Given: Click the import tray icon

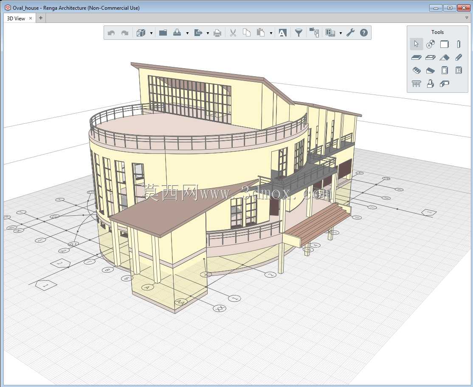Looking at the screenshot, I should [x=177, y=33].
